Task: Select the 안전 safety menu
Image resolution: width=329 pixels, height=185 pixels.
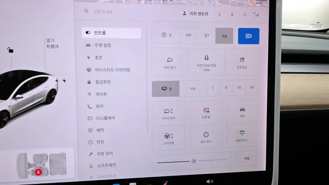Action: 96,142
